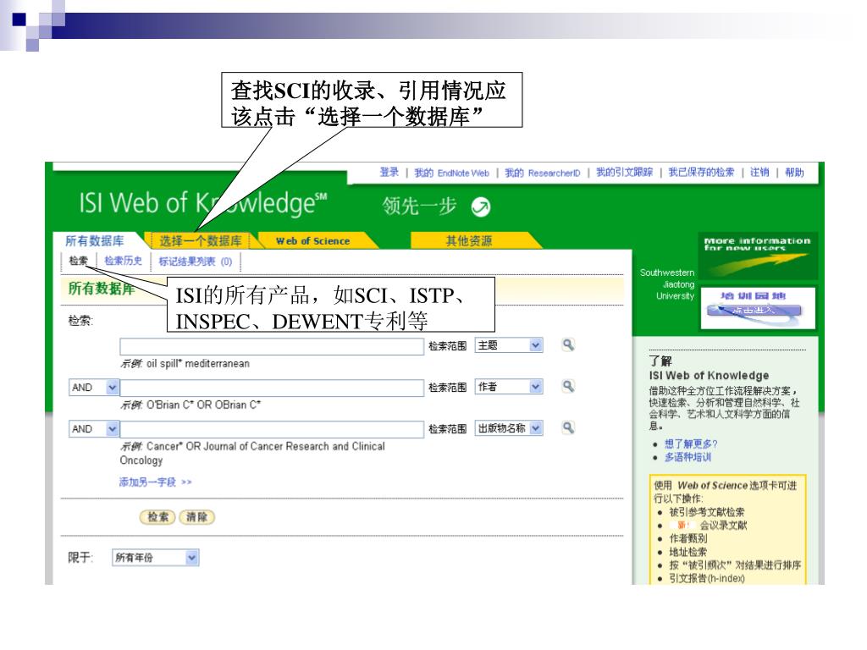Click the magnifier icon beside 主题 field

point(568,345)
